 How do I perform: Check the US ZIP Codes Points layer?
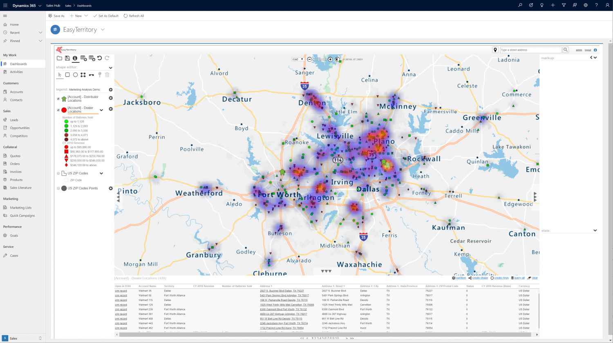coord(58,188)
